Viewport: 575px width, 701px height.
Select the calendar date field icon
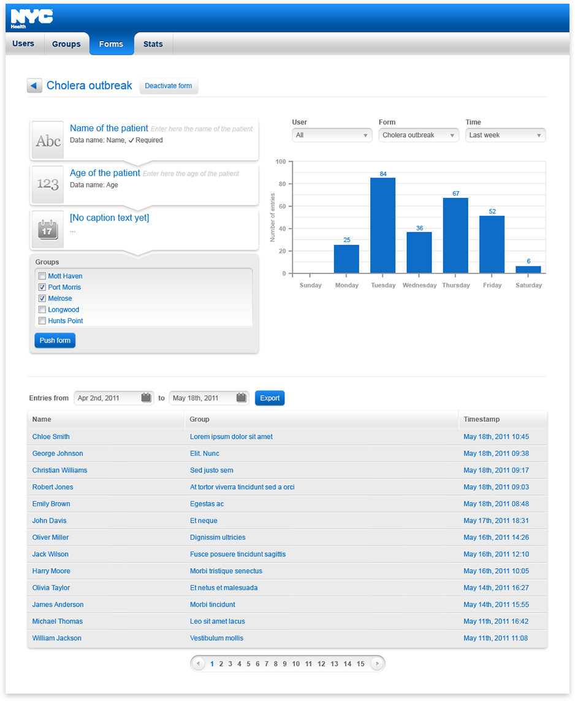[48, 229]
